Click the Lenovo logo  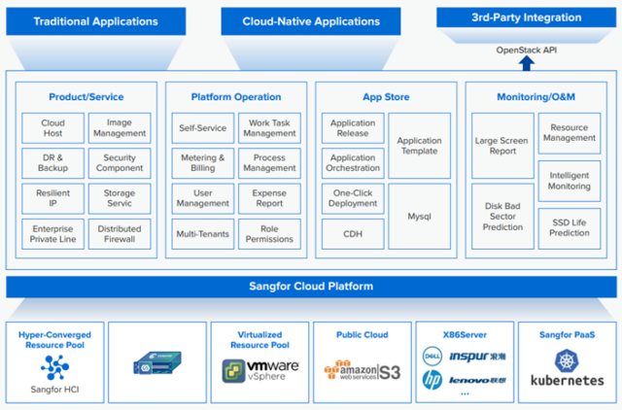click(x=477, y=380)
